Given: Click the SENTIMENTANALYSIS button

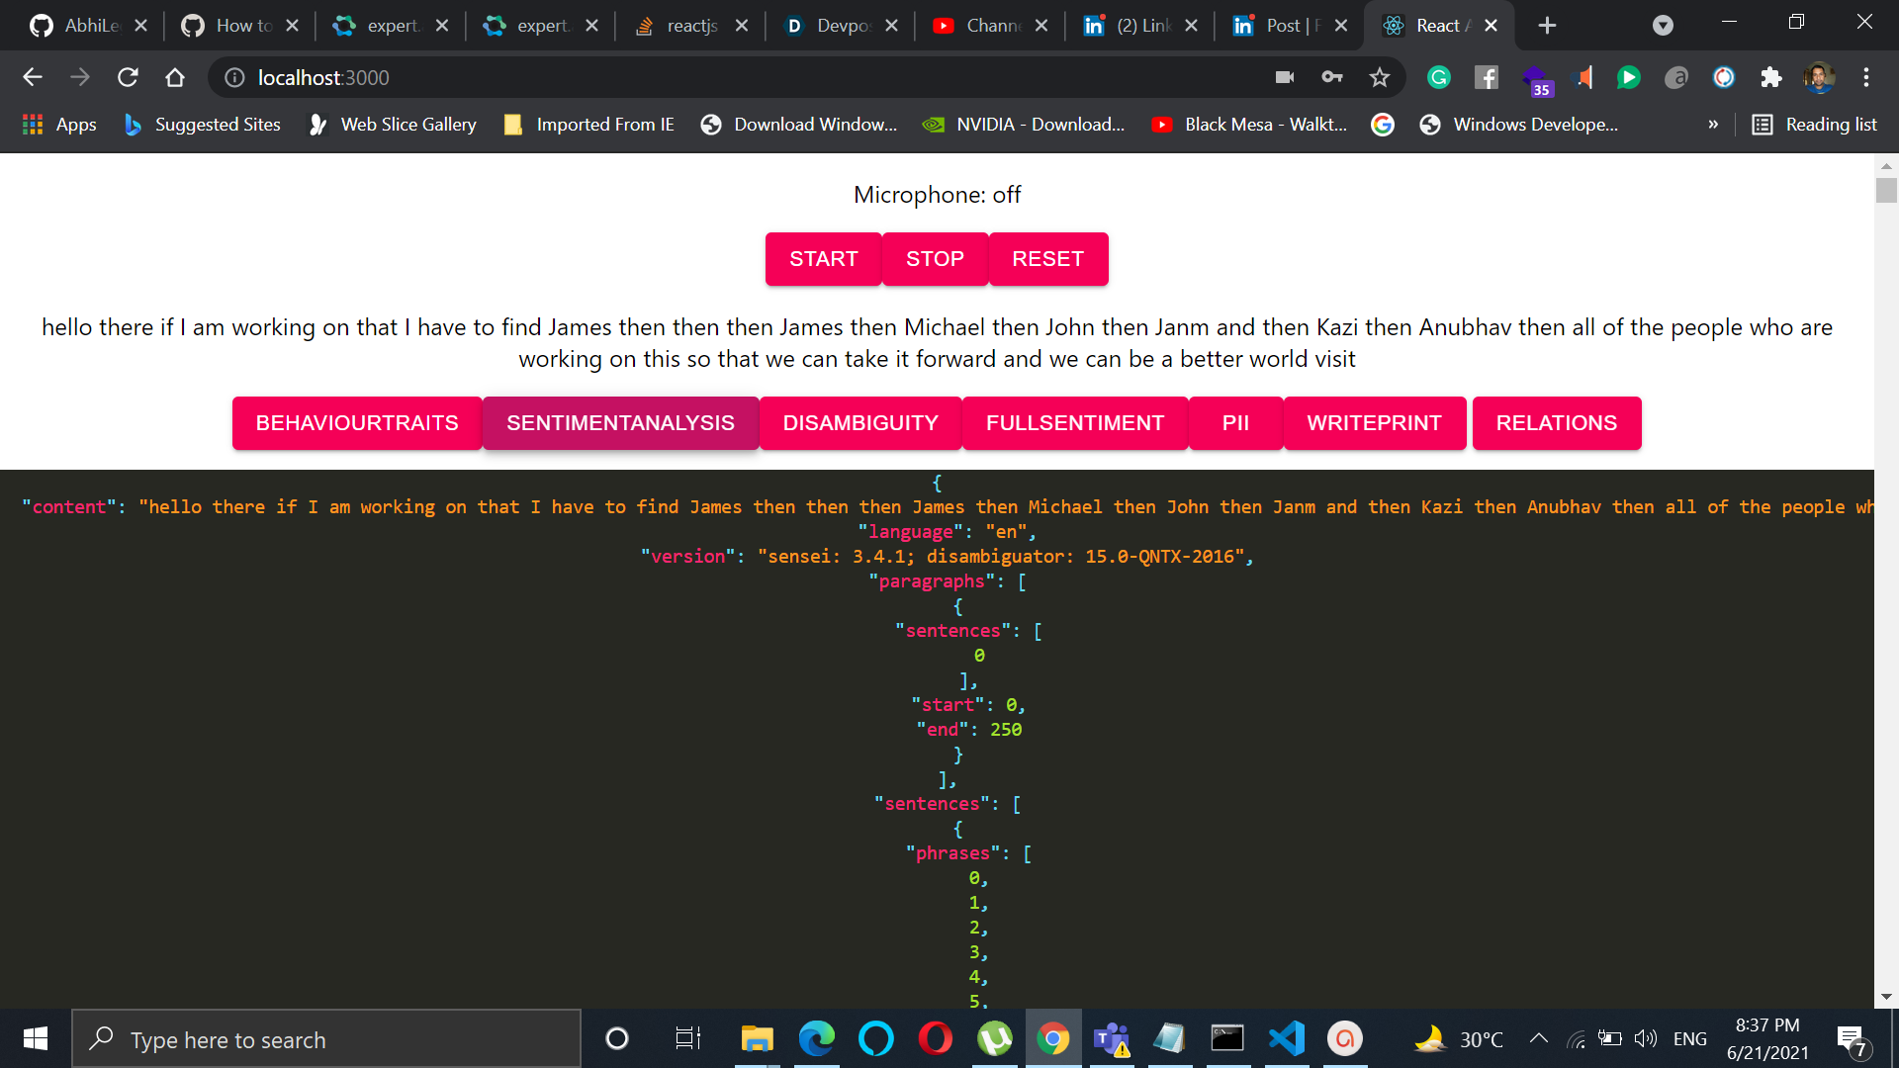Looking at the screenshot, I should pos(620,423).
